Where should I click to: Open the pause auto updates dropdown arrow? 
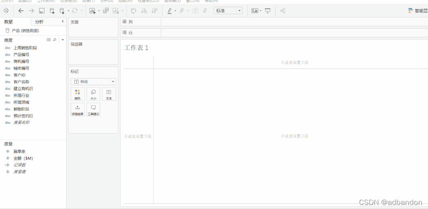(69, 11)
